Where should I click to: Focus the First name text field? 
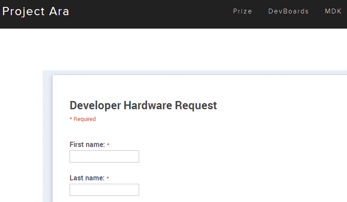(x=104, y=156)
